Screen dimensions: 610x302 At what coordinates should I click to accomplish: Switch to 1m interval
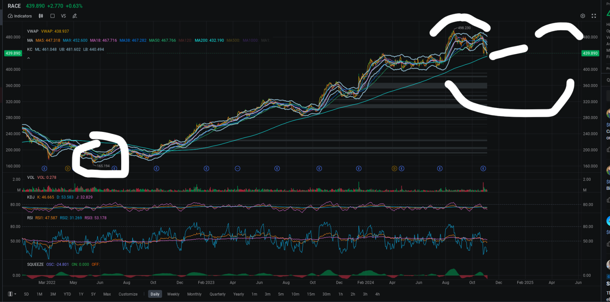(x=254, y=294)
